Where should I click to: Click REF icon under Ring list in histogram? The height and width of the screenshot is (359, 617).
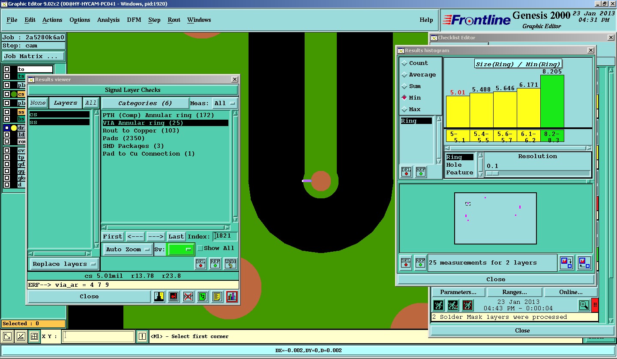(421, 172)
